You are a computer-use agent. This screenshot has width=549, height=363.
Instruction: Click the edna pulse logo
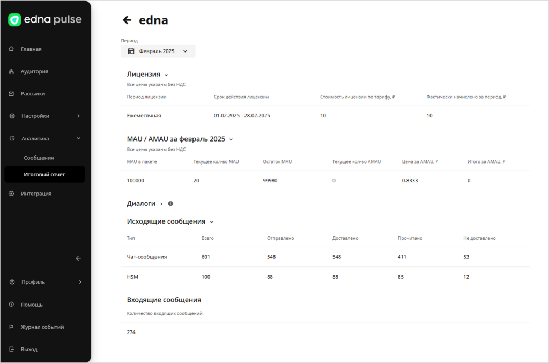[45, 20]
